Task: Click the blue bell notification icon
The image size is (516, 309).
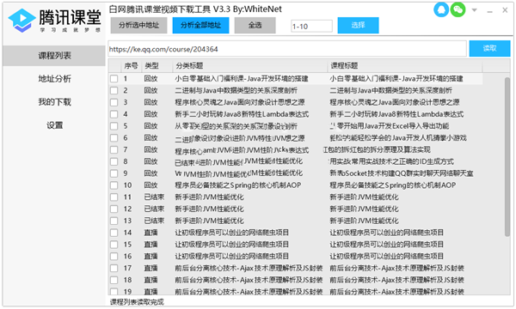Action: (x=441, y=9)
